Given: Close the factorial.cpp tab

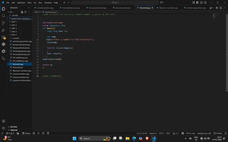Looking at the screenshot, I should pos(152,8).
